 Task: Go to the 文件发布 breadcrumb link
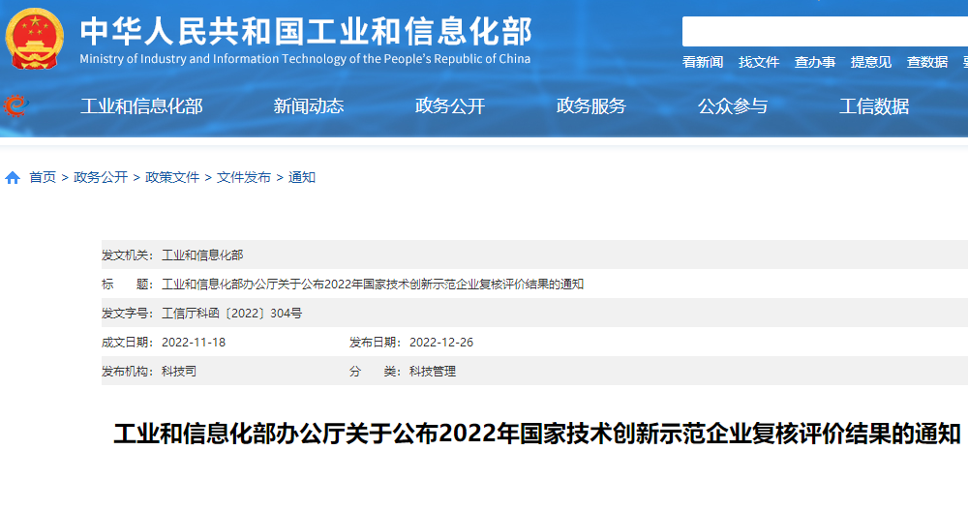coord(244,178)
